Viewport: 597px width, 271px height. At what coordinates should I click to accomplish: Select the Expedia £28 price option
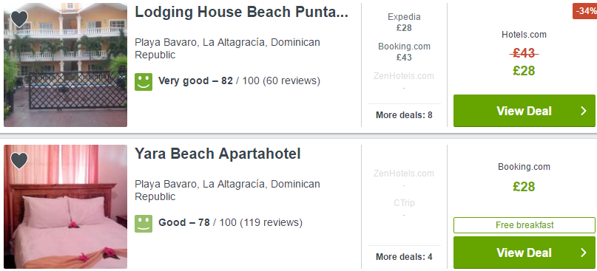(404, 22)
